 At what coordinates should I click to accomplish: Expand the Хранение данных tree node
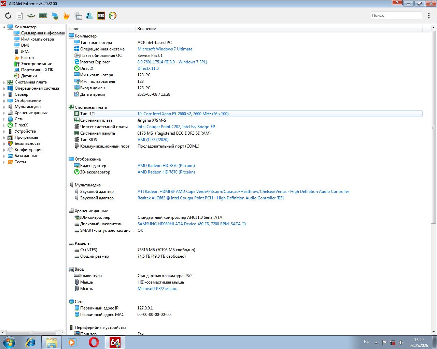(x=4, y=113)
